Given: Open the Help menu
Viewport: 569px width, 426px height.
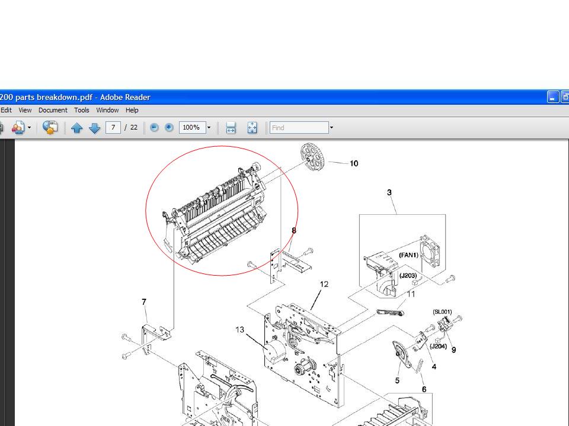Looking at the screenshot, I should tap(132, 110).
